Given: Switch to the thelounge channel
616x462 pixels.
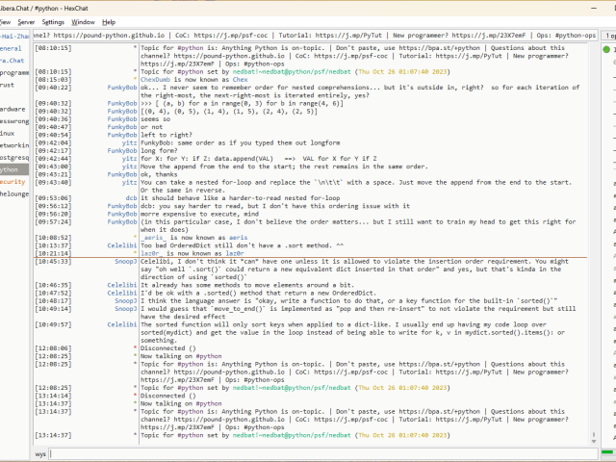Looking at the screenshot, I should 14,193.
